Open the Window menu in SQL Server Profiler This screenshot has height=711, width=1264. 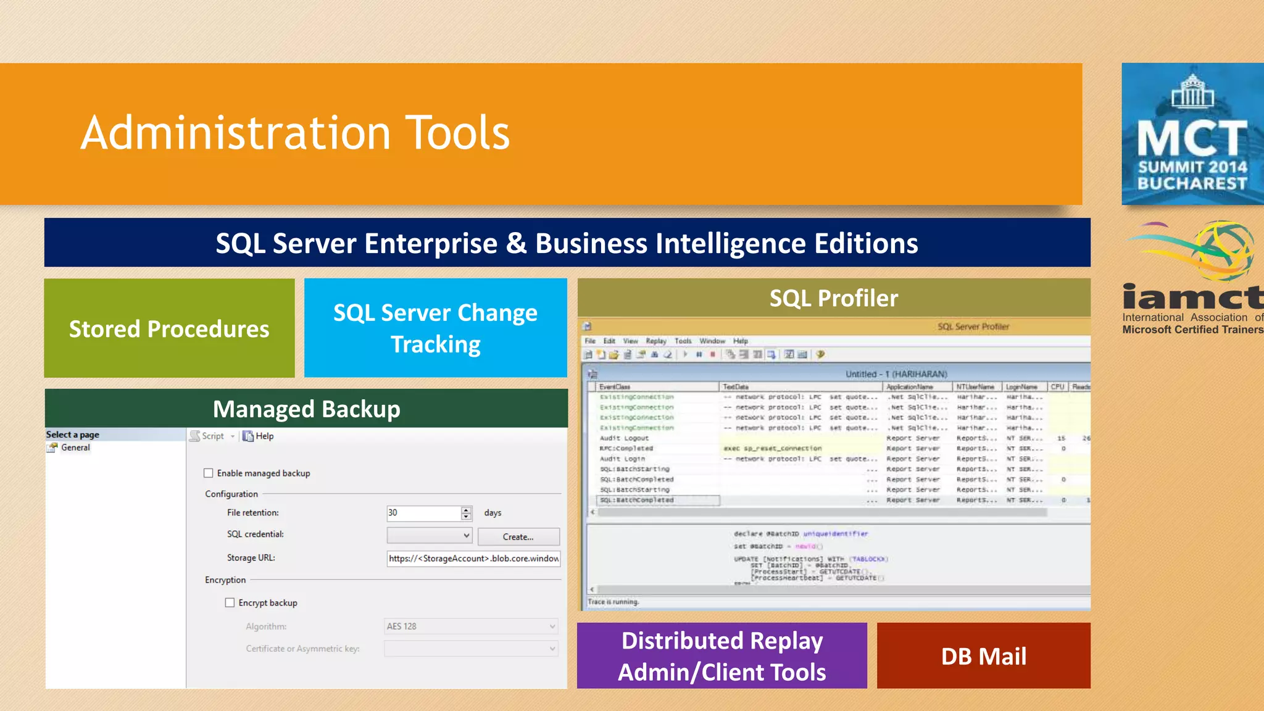[x=712, y=341]
